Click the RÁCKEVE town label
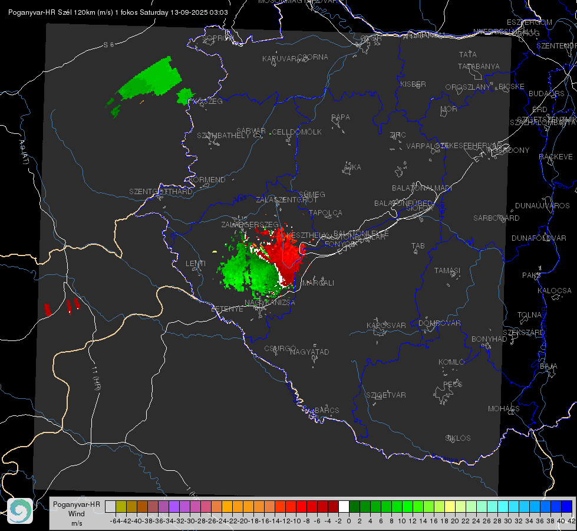The image size is (577, 531). coord(556,157)
